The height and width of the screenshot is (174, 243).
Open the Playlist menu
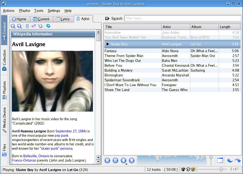[25, 11]
